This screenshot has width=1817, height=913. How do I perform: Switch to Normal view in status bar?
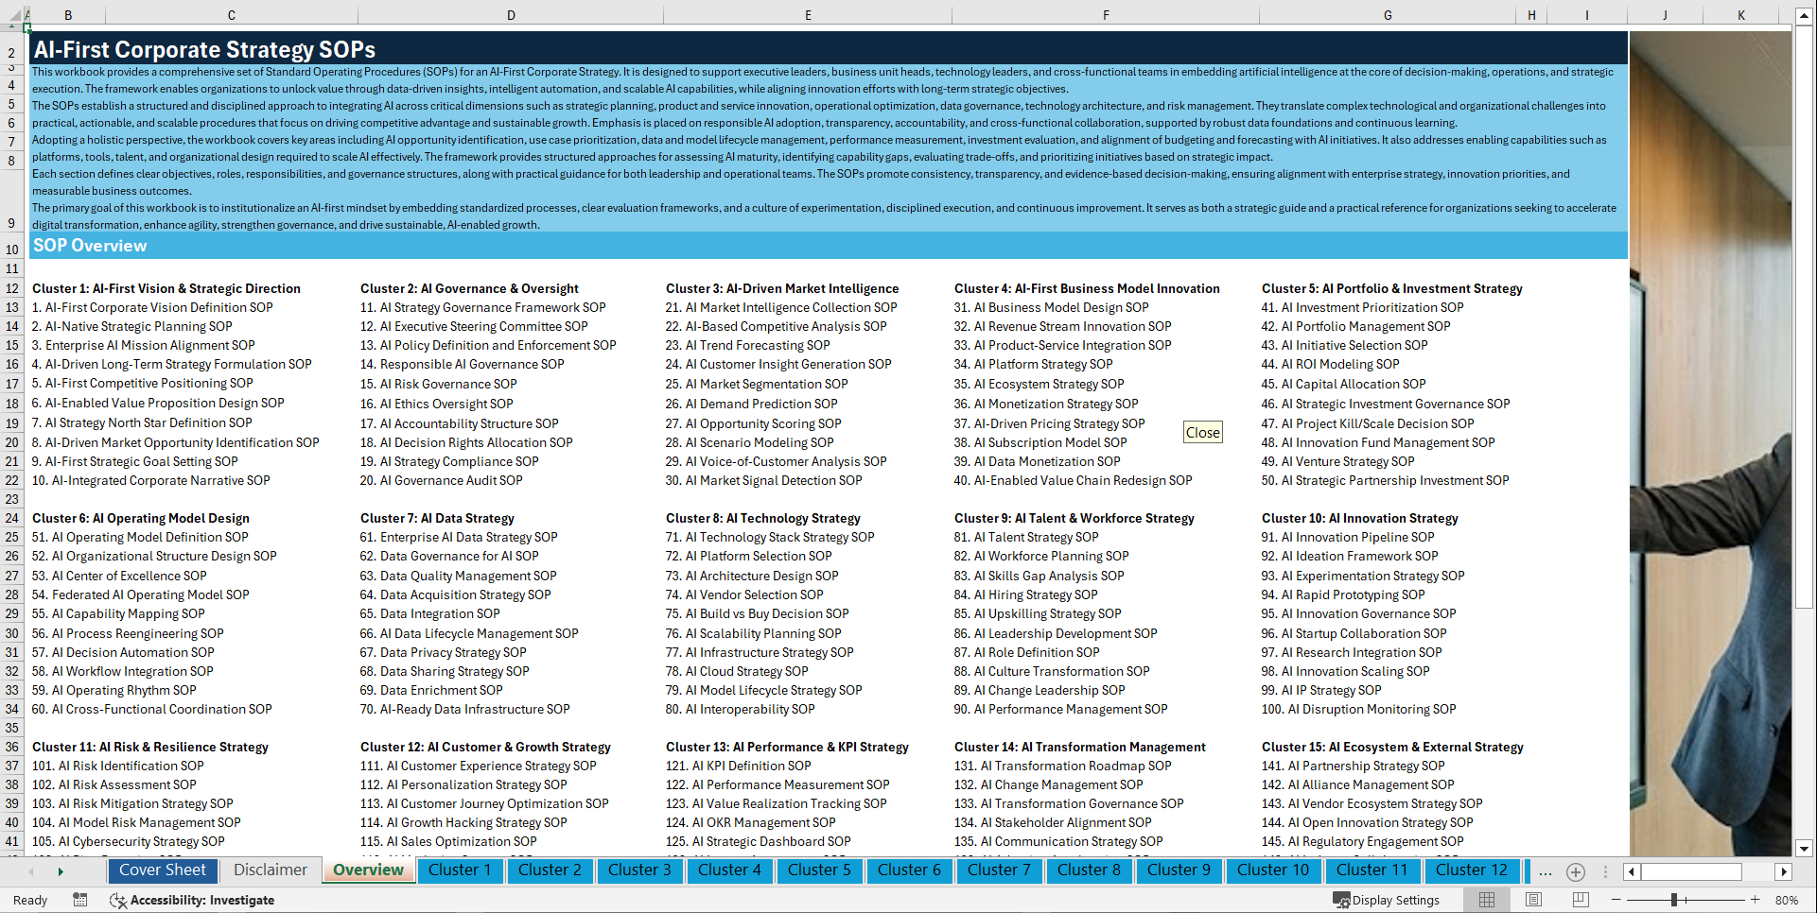pyautogui.click(x=1486, y=900)
